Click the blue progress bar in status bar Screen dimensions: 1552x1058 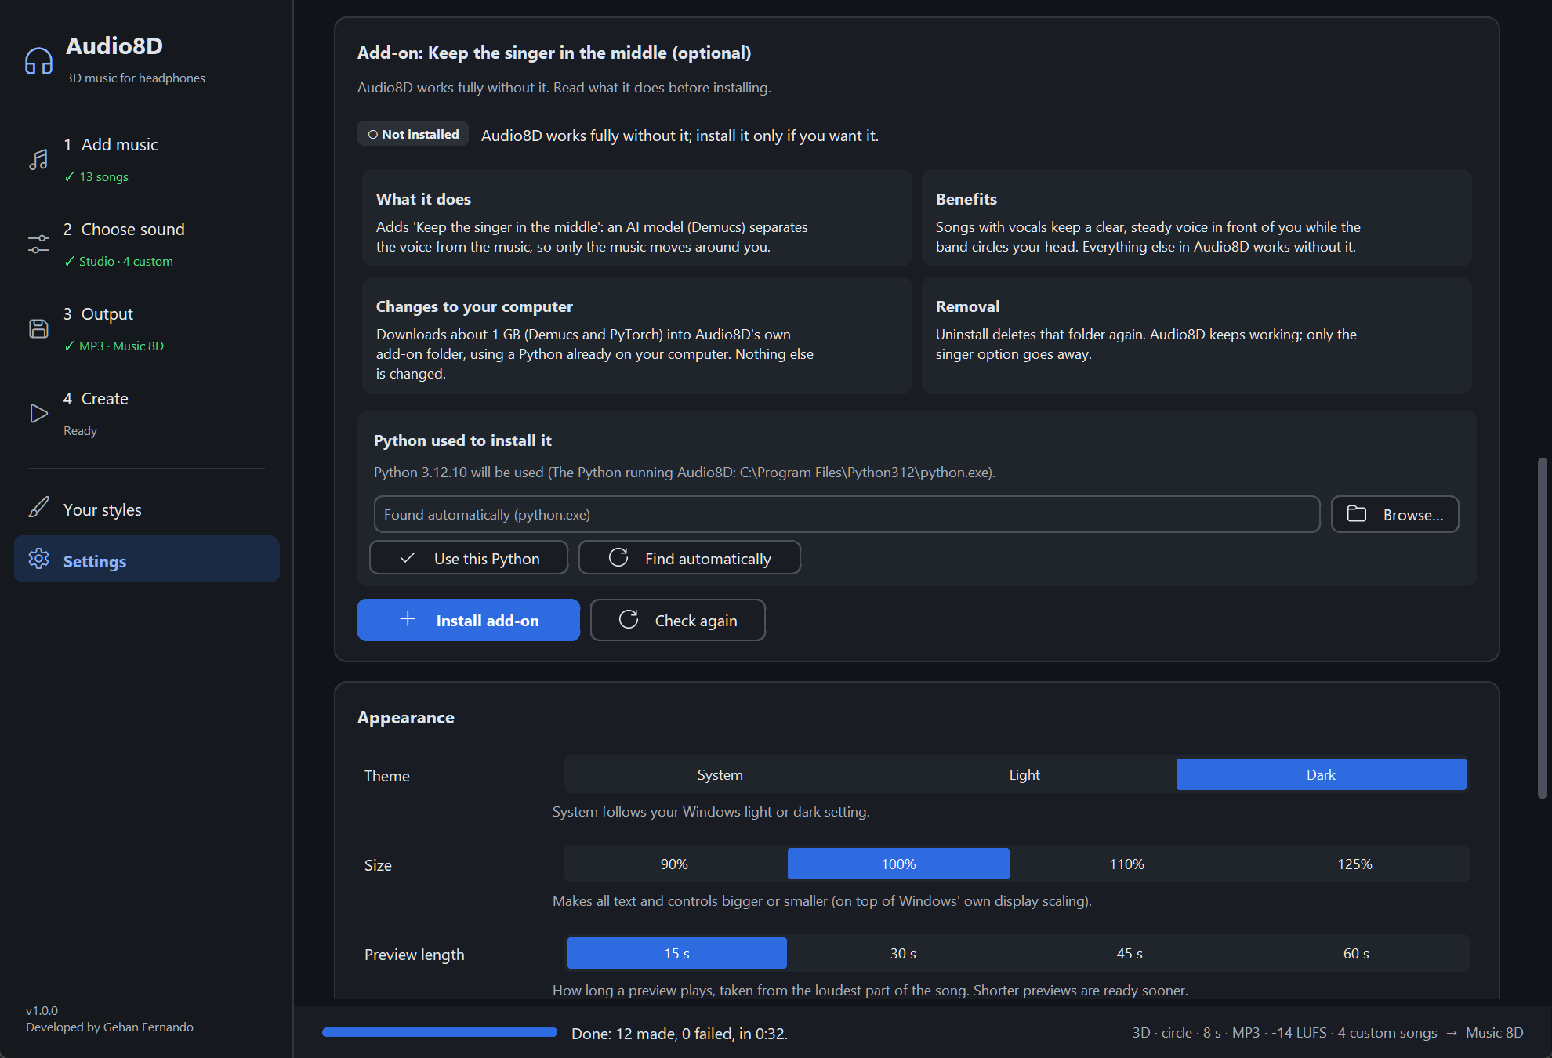(x=440, y=1032)
